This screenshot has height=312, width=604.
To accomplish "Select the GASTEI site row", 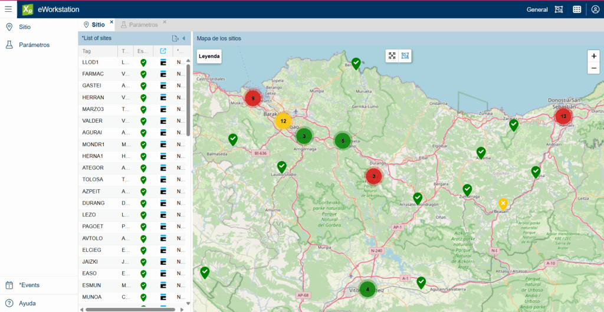I will click(x=132, y=86).
